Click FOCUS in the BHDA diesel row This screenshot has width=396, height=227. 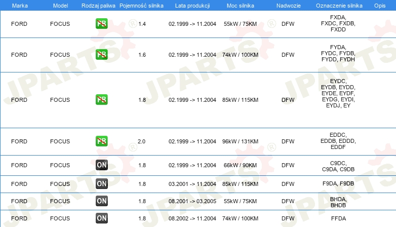(60, 201)
